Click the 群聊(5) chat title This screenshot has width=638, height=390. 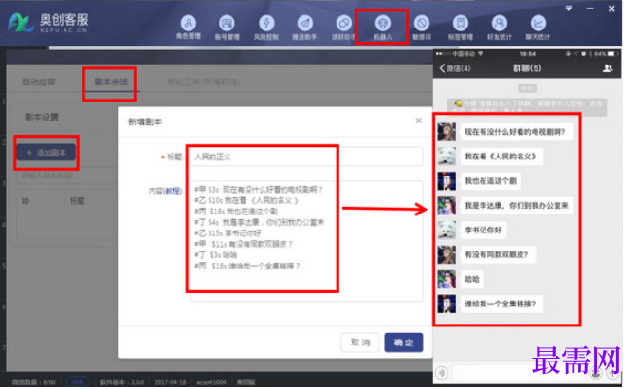click(x=527, y=68)
